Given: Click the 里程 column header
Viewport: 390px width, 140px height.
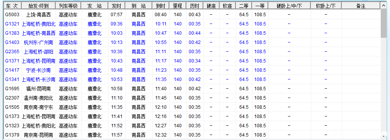Looking at the screenshot, I should pyautogui.click(x=178, y=6).
